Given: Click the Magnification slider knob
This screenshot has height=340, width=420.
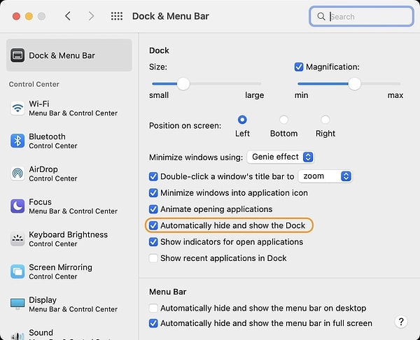Looking at the screenshot, I should point(354,84).
